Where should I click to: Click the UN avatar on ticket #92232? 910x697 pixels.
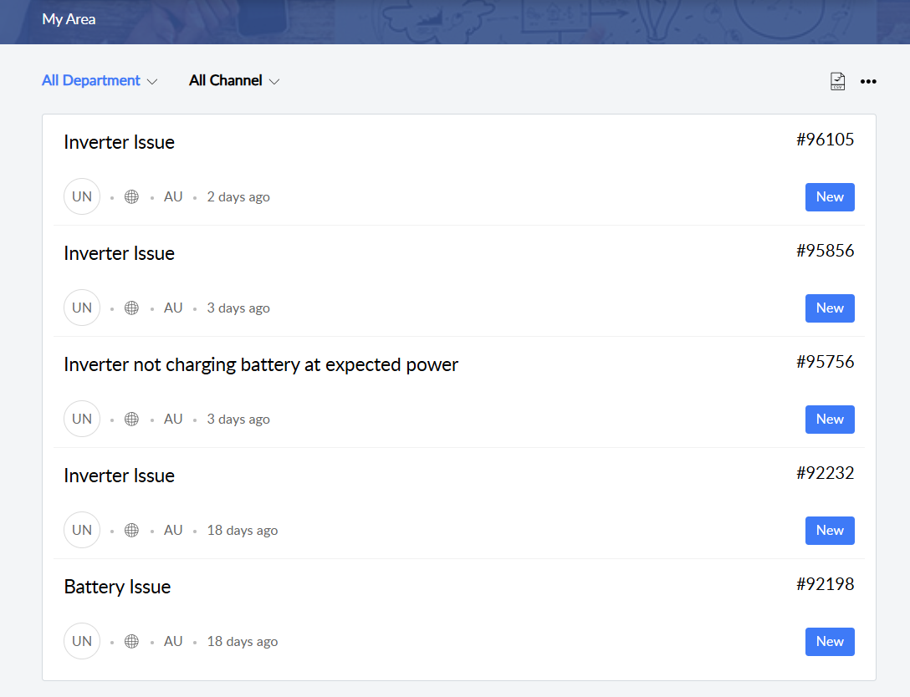[82, 531]
